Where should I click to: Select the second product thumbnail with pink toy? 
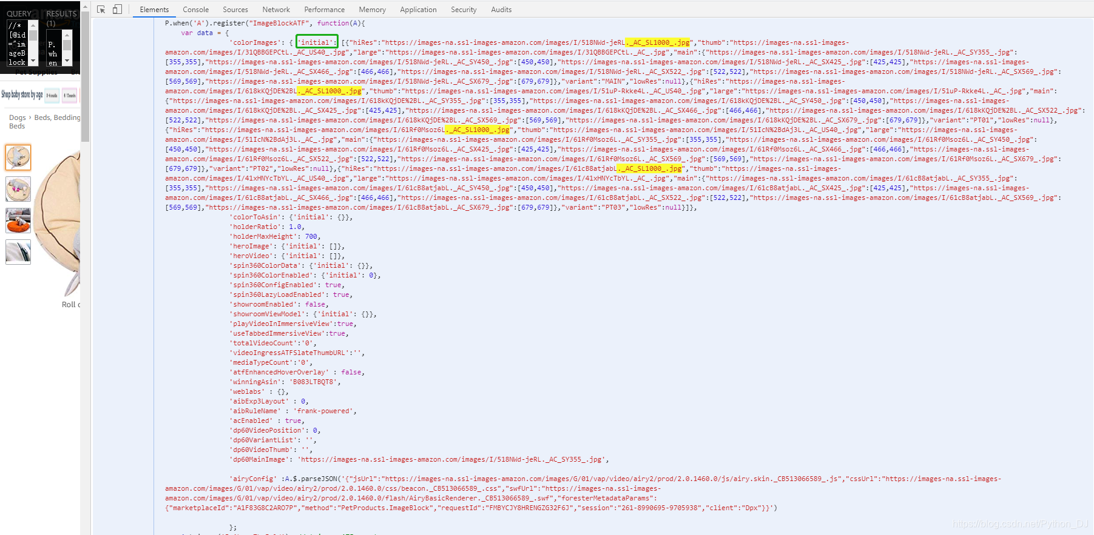pos(18,189)
